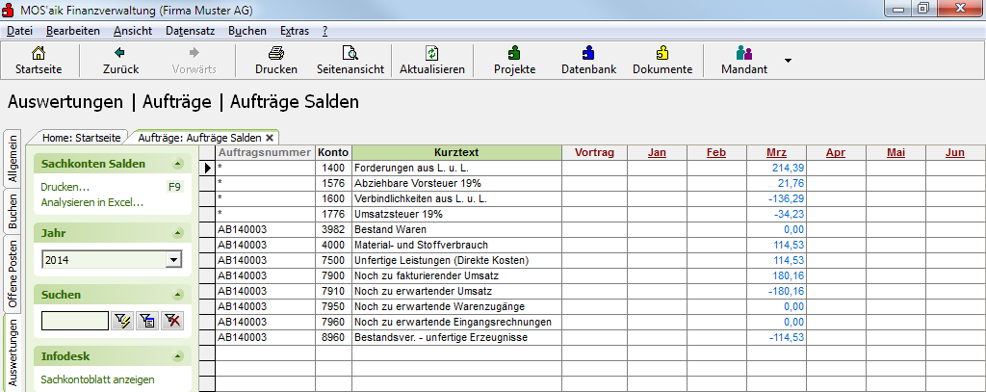Image resolution: width=986 pixels, height=392 pixels.
Task: Select cell 'Umsatzsteuer 19%'
Action: 456,214
